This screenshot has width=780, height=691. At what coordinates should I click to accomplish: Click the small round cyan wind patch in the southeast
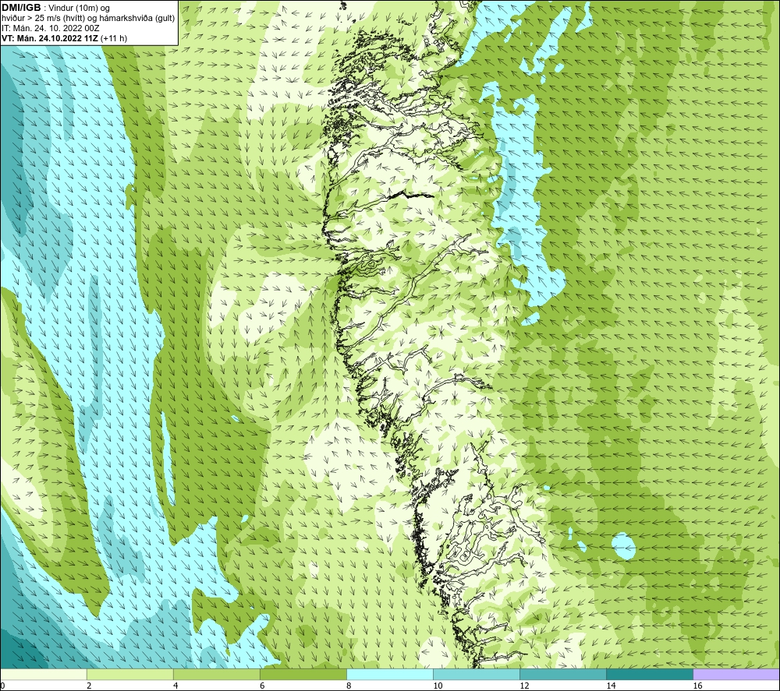pos(623,545)
